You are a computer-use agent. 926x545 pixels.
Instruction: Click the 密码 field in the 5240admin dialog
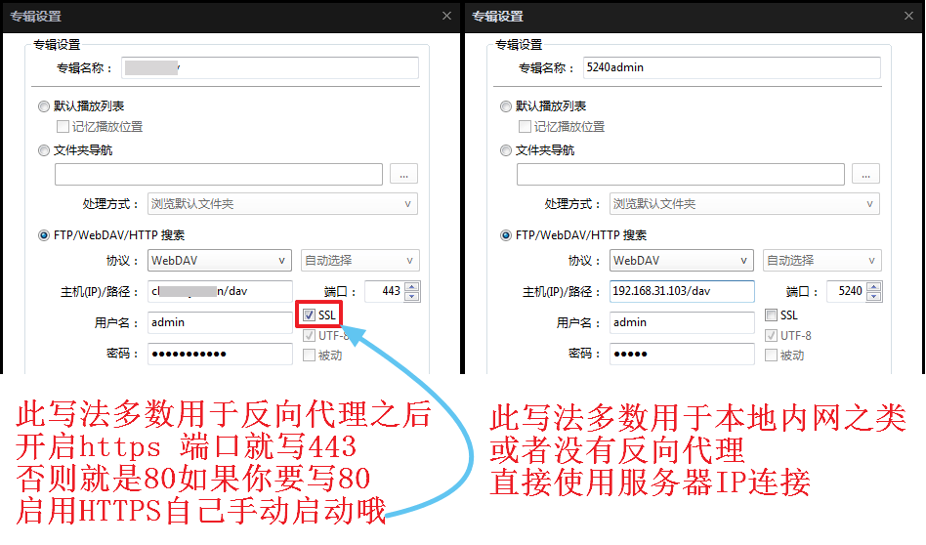click(682, 355)
